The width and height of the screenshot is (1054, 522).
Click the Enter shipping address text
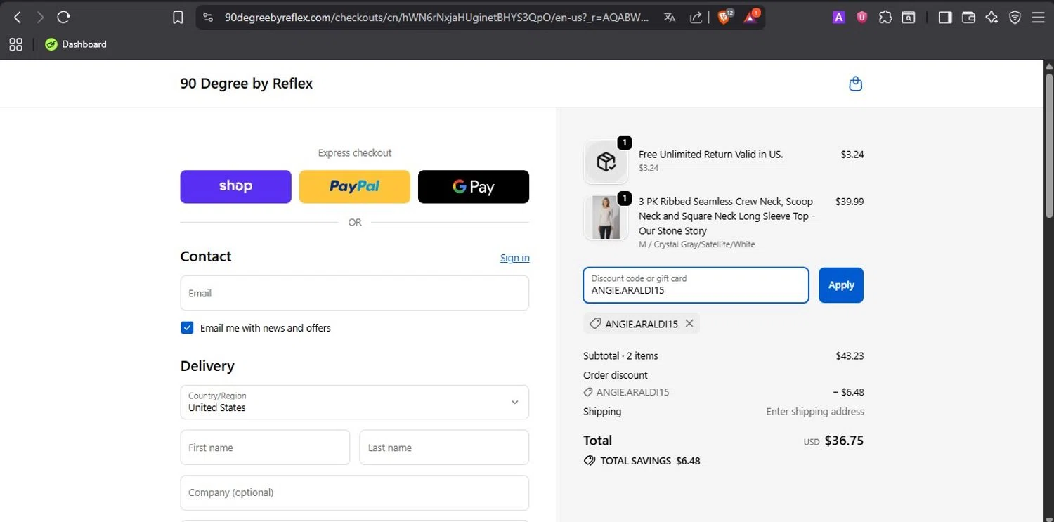pos(815,412)
